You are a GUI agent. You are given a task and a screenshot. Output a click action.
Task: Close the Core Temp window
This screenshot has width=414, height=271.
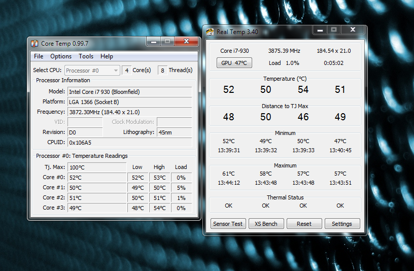[x=186, y=41]
